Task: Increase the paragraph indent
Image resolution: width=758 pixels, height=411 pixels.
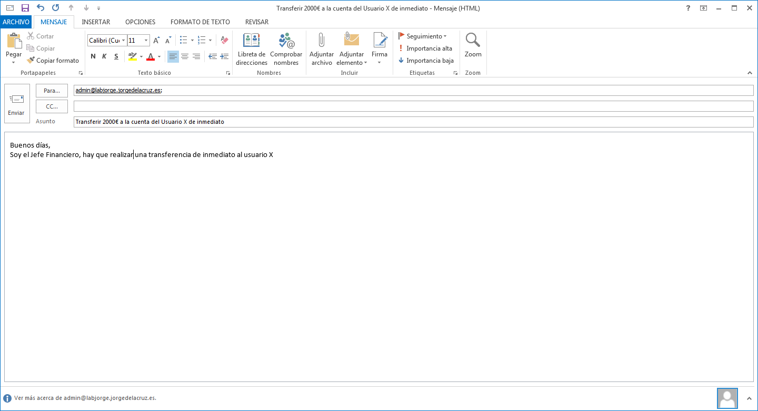Action: [224, 56]
